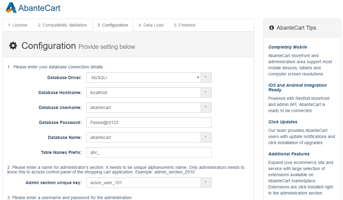Viewport: 343px width, 200px height.
Task: Select the Compatibility Validation step
Action: (62, 25)
